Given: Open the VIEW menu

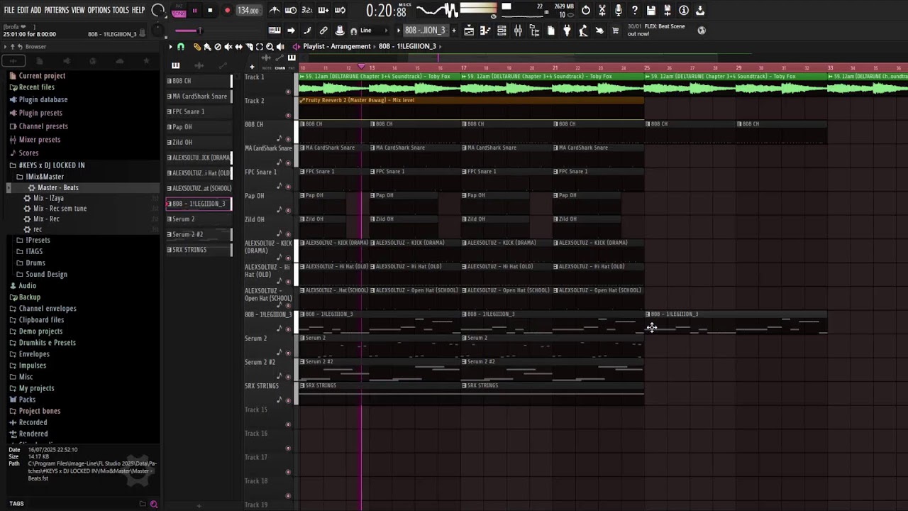Looking at the screenshot, I should click(78, 10).
